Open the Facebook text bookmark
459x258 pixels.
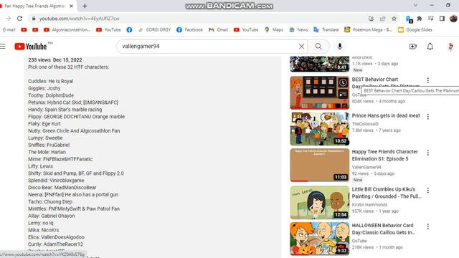(189, 30)
